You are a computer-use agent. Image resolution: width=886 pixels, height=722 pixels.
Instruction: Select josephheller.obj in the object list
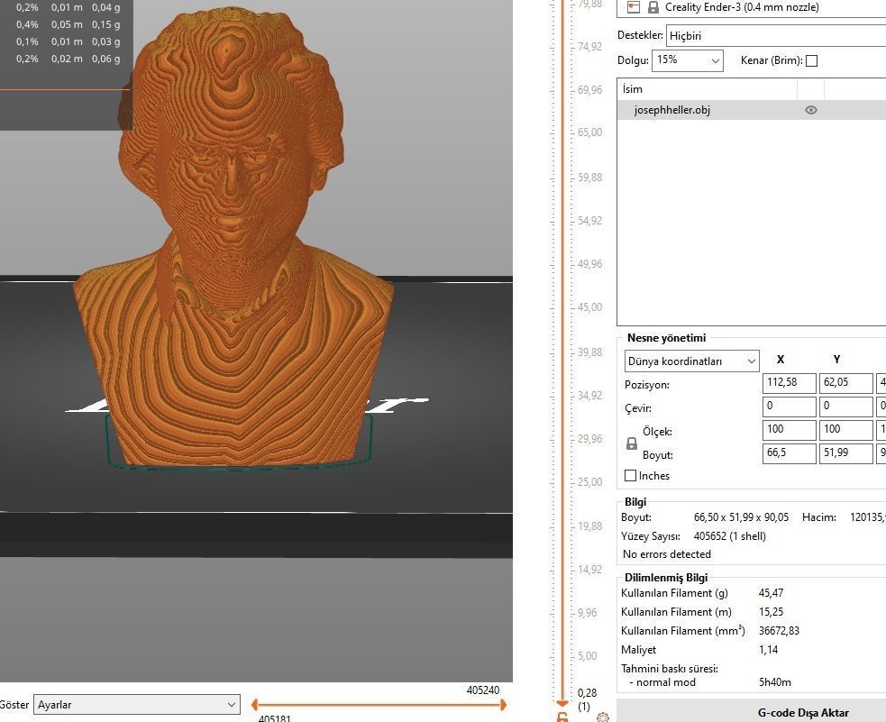coord(752,110)
